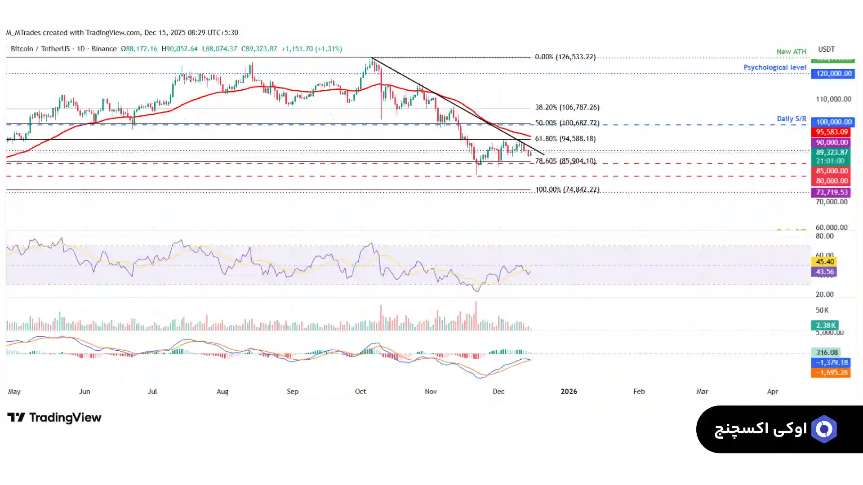Click the New ATH text label
The image size is (863, 485).
[x=791, y=52]
